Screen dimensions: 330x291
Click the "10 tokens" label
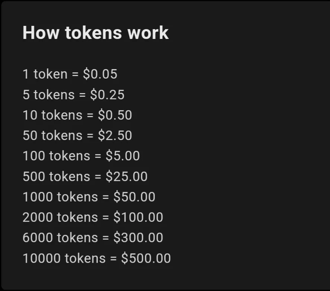52,115
